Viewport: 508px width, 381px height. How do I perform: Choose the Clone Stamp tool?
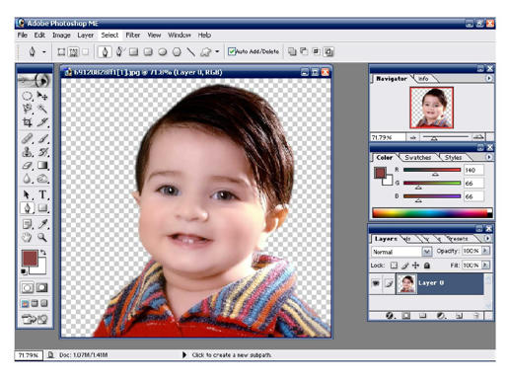tap(27, 152)
